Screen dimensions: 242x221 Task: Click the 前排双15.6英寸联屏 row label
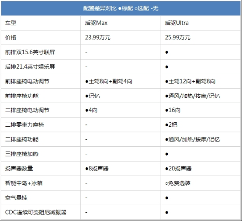[30, 52]
